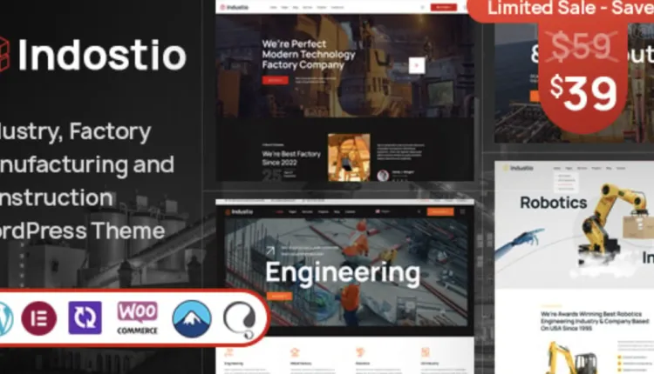Screen dimensions: 654x374
Task: Click 'We're Awards Winning Best Robotics' paragraph heading
Action: (x=595, y=321)
